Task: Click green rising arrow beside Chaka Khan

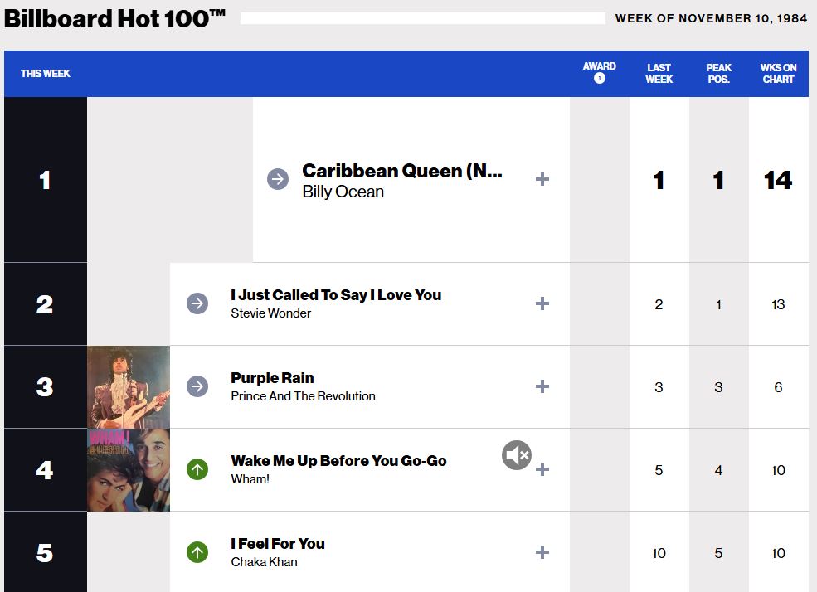Action: tap(197, 552)
